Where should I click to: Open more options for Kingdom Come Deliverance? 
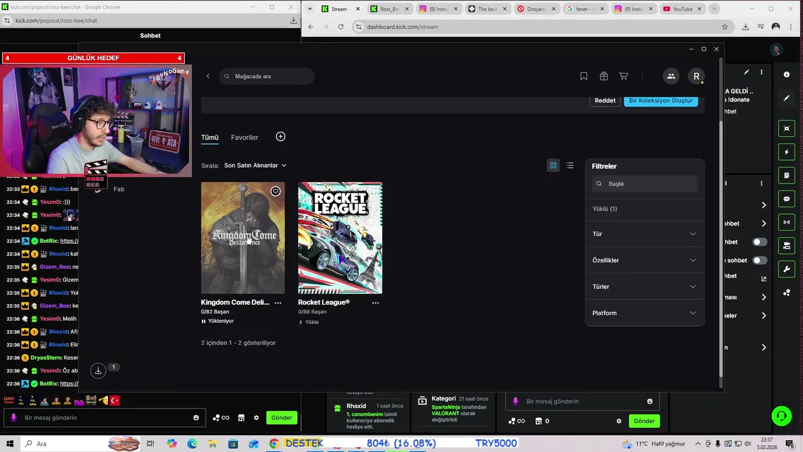coord(278,303)
